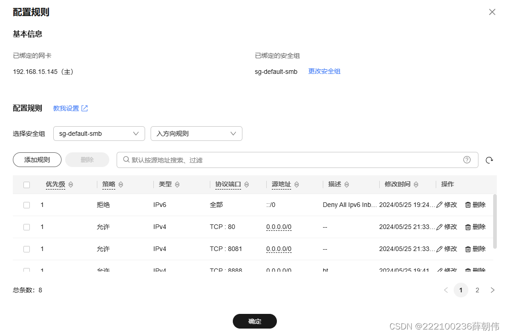Click the 添加规则 button
The width and height of the screenshot is (506, 335).
(37, 160)
